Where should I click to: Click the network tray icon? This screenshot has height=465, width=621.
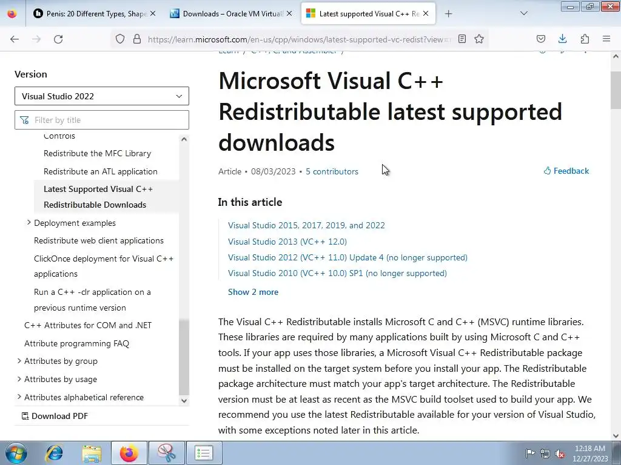click(x=545, y=453)
